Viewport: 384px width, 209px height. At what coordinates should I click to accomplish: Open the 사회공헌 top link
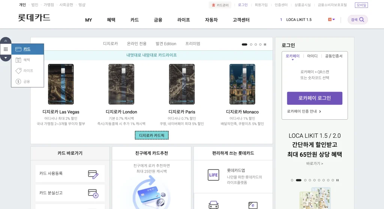(x=66, y=5)
